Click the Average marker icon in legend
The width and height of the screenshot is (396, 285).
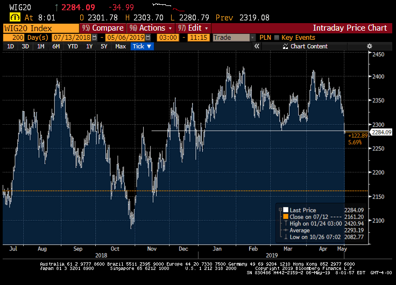point(286,230)
